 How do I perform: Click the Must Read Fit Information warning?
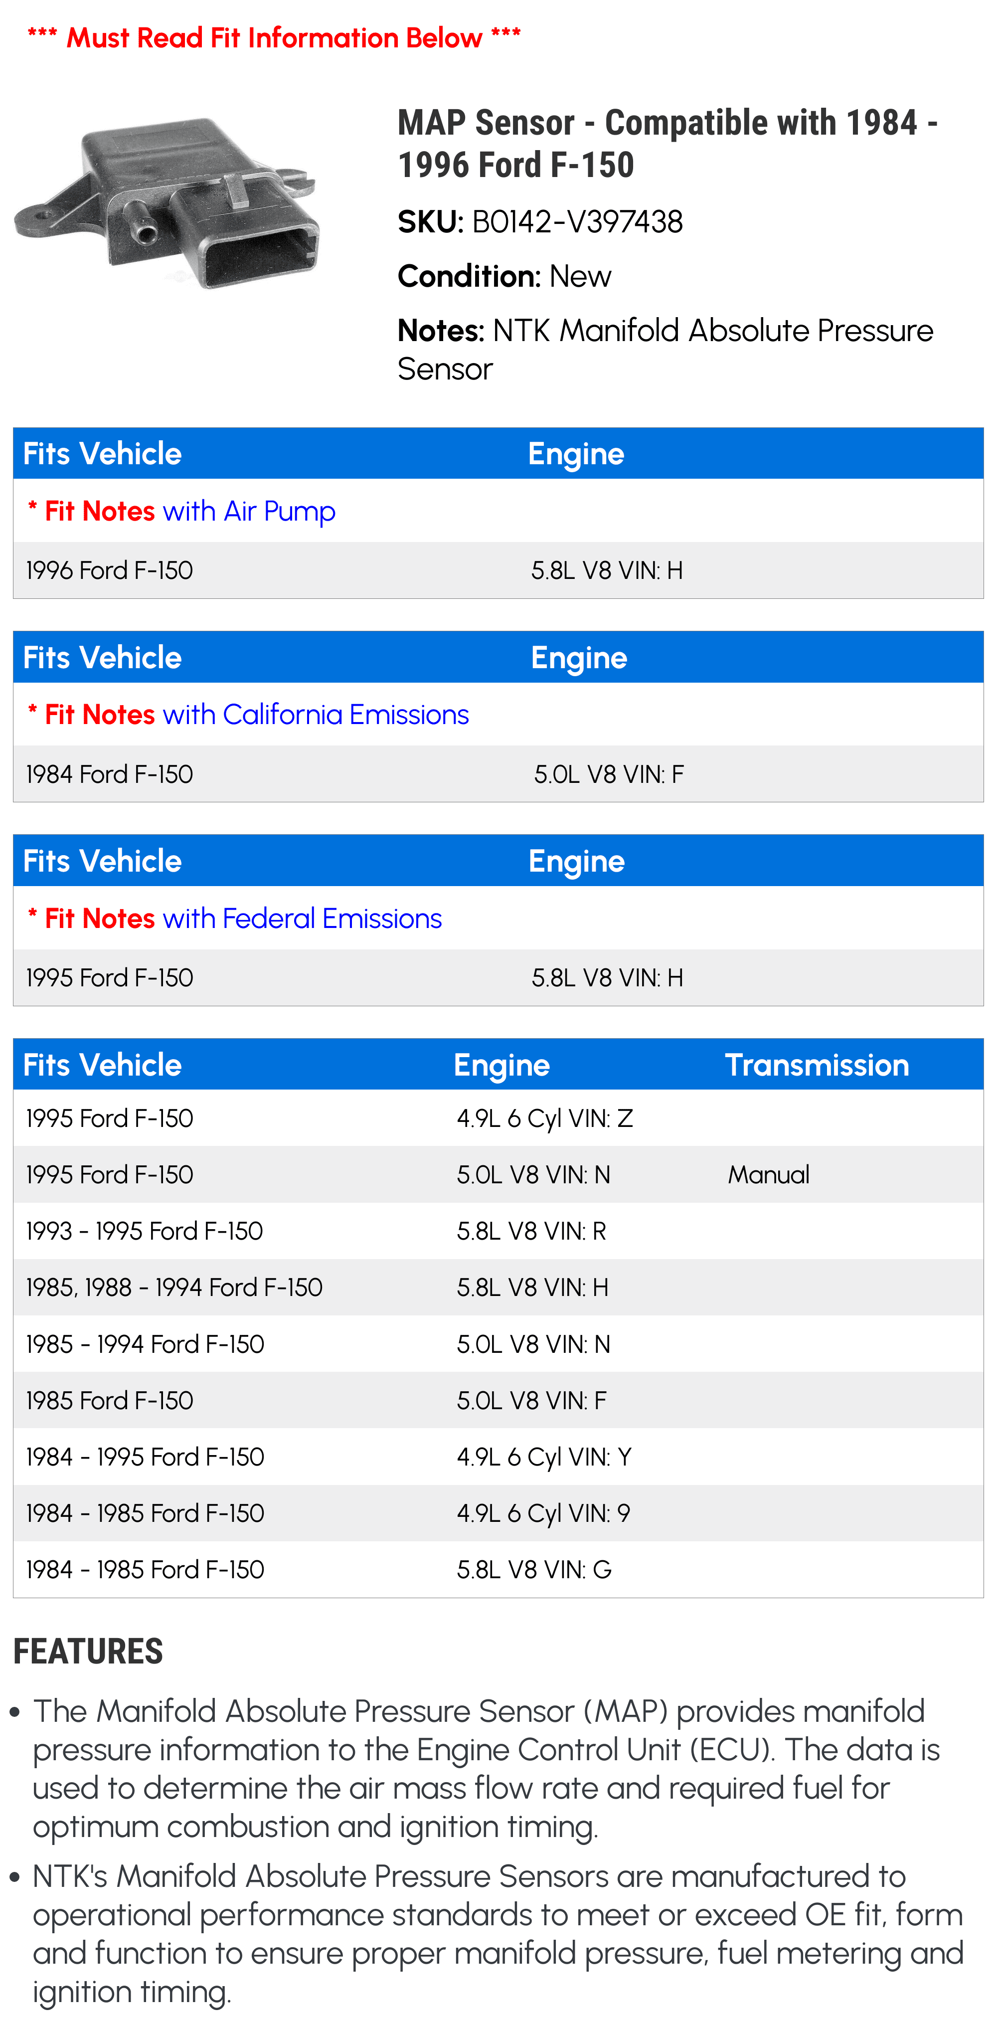click(x=274, y=37)
